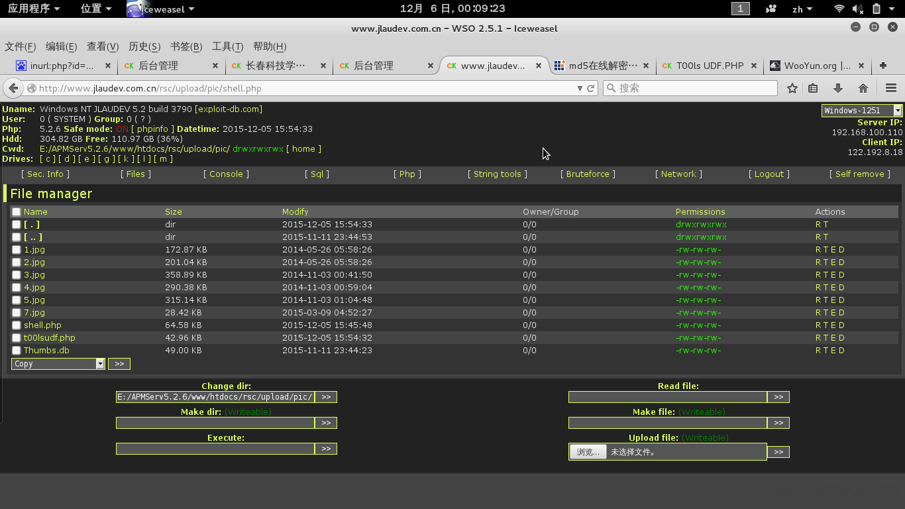Click the Self remove link
The height and width of the screenshot is (509, 905).
click(x=859, y=174)
